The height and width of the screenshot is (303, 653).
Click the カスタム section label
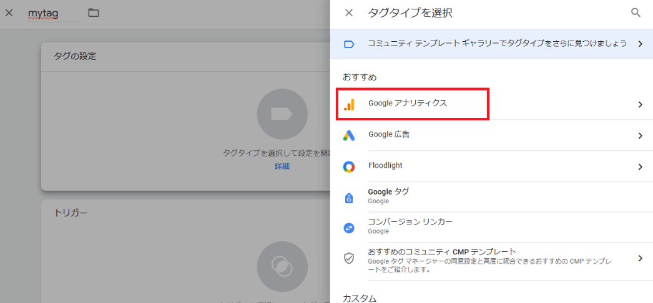(x=360, y=298)
